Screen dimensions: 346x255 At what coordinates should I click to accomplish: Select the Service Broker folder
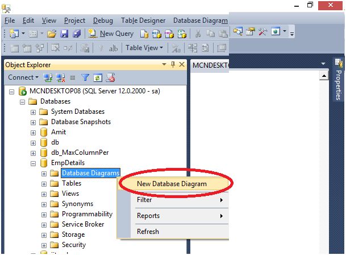tap(83, 224)
